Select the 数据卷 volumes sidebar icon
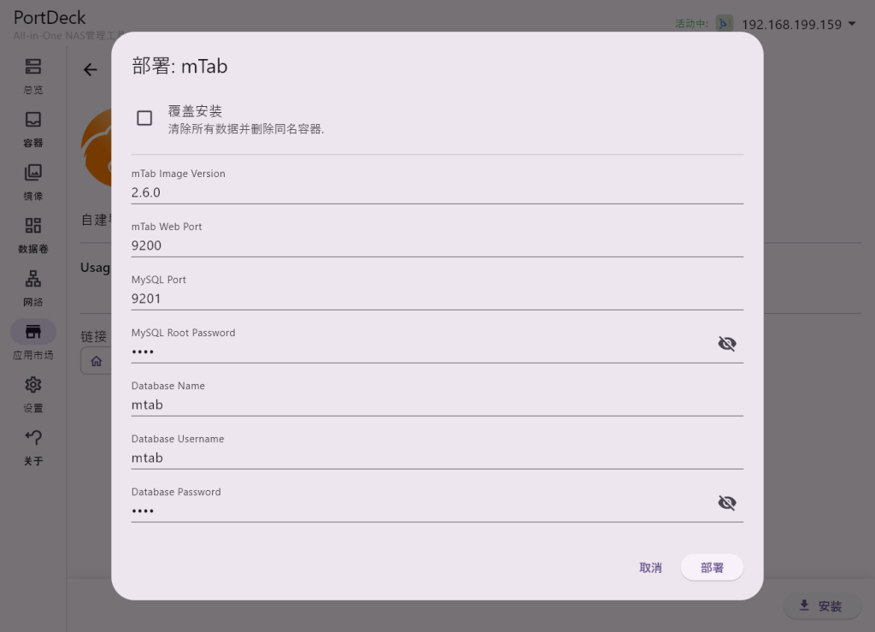The height and width of the screenshot is (632, 875). (x=32, y=226)
